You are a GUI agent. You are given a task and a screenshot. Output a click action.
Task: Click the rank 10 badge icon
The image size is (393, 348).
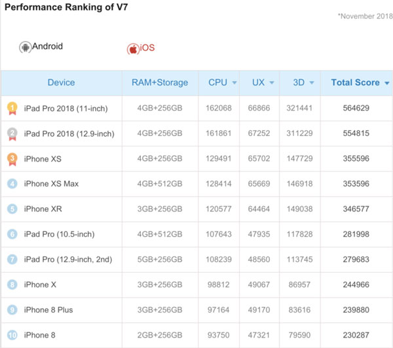point(12,335)
